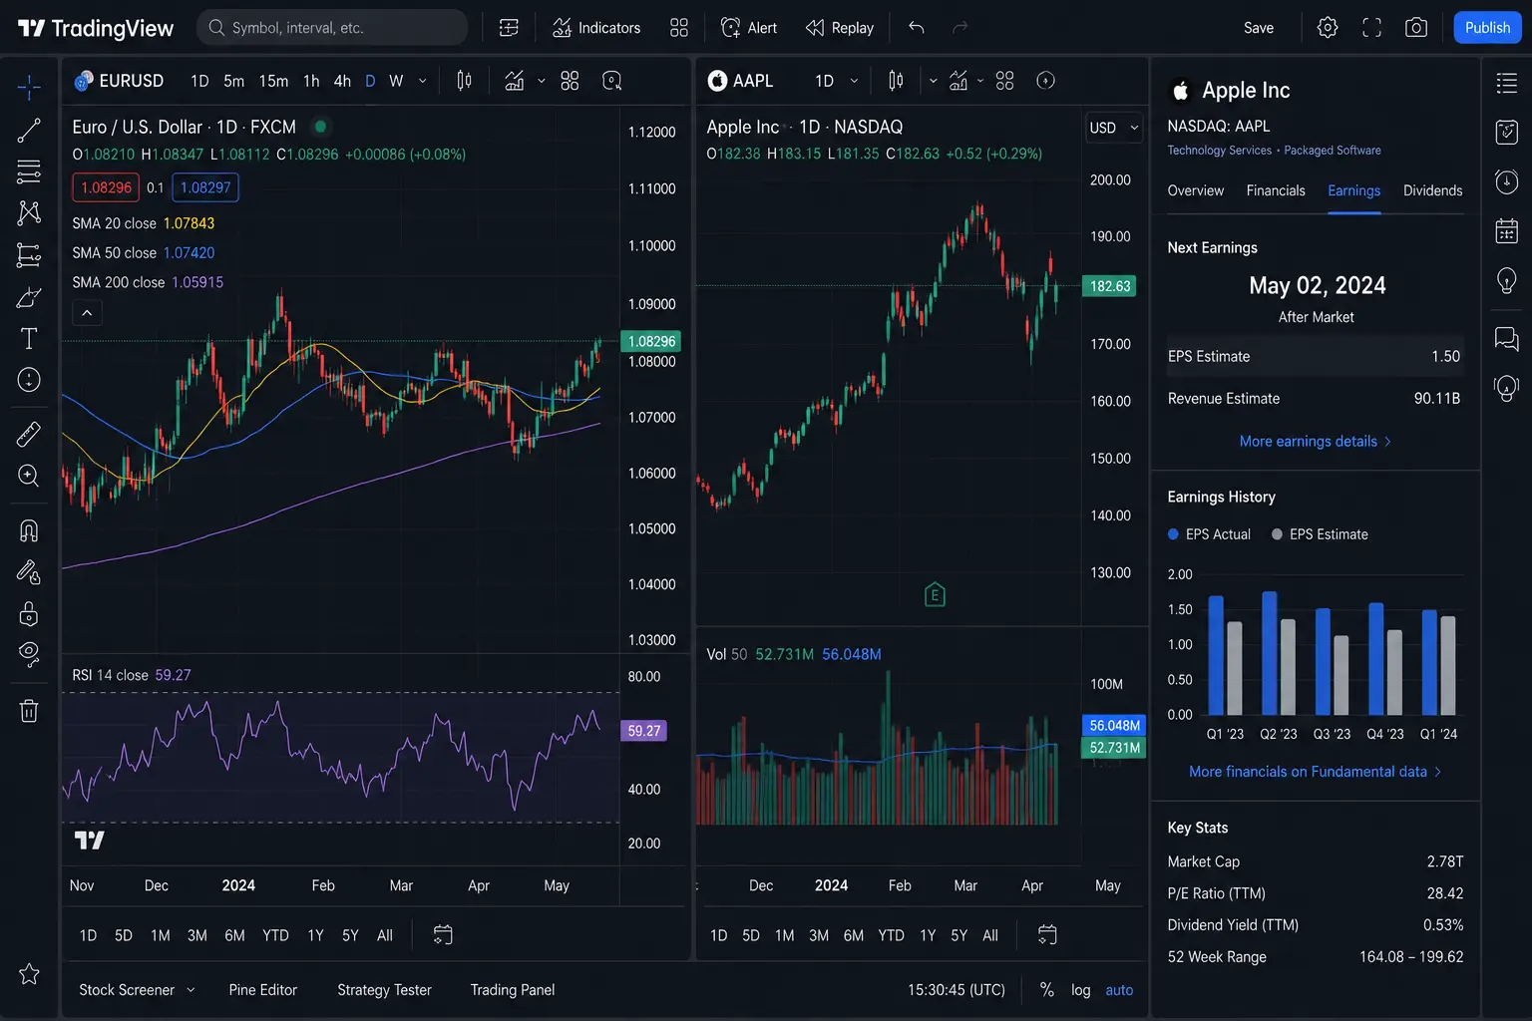Collapse the EURUSD indicator legend
This screenshot has height=1021, width=1532.
pos(87,313)
